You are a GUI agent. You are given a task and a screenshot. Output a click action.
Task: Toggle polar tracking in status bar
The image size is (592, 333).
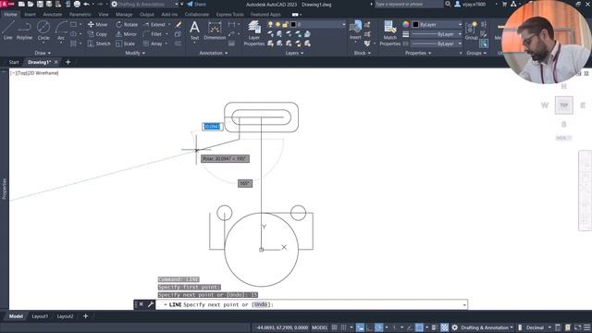378,327
